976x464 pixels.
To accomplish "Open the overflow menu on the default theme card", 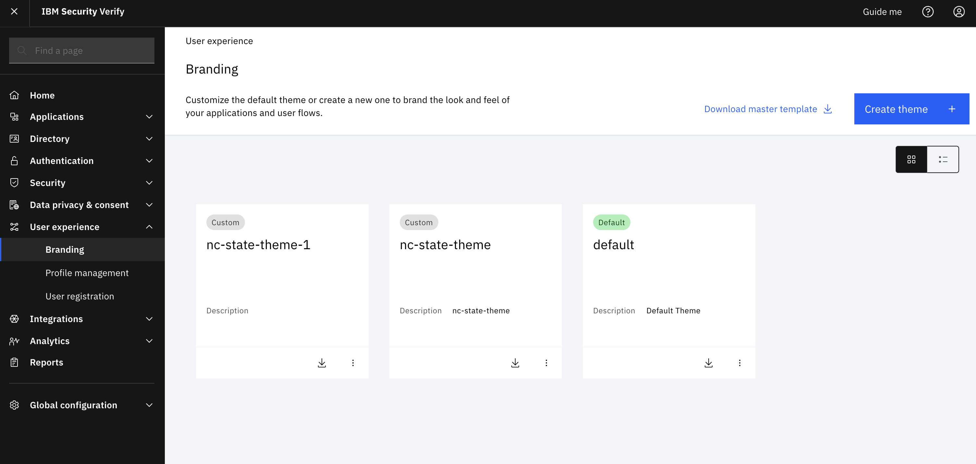I will [739, 363].
